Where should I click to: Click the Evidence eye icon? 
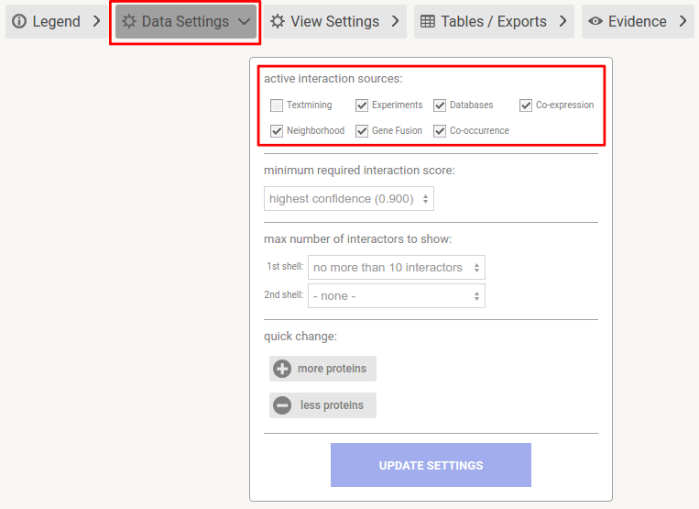click(595, 21)
